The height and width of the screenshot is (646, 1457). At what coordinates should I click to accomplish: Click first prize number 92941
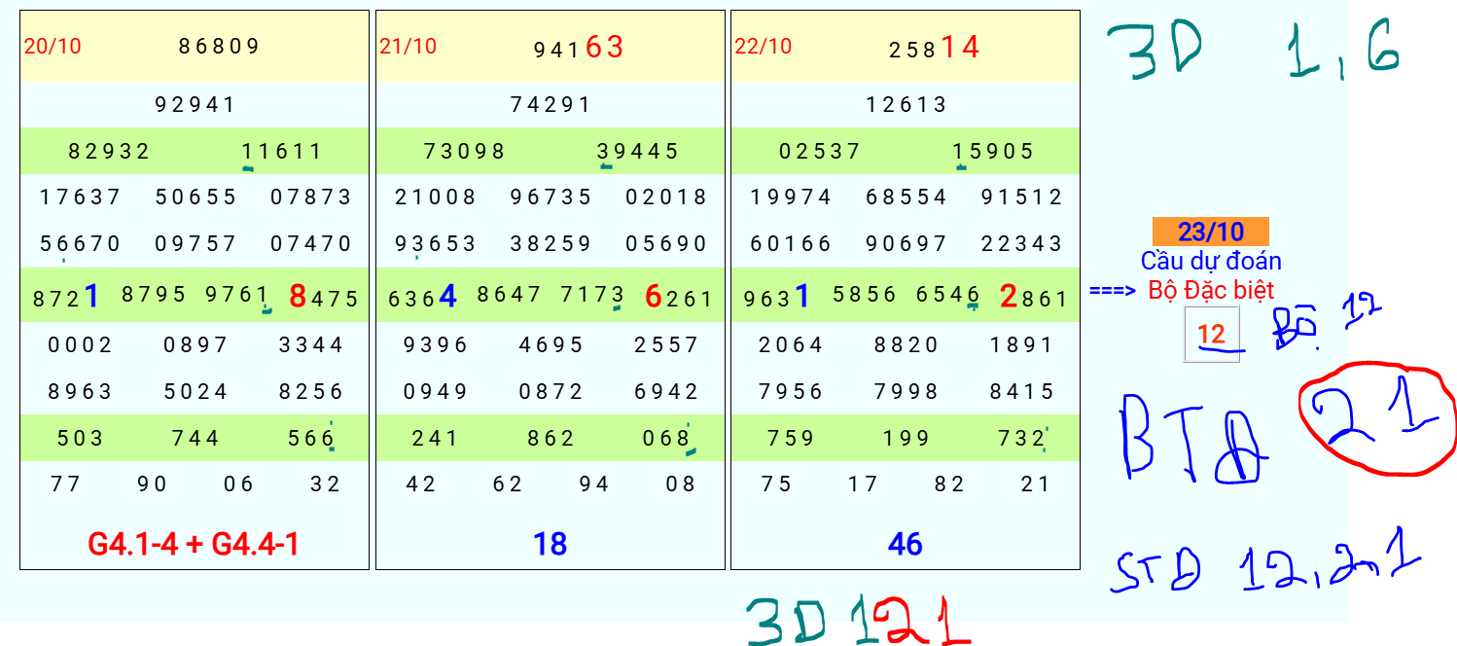click(x=195, y=104)
